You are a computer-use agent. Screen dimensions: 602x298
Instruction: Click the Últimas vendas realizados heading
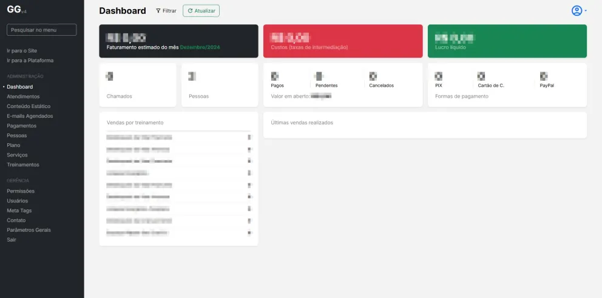[x=302, y=123]
